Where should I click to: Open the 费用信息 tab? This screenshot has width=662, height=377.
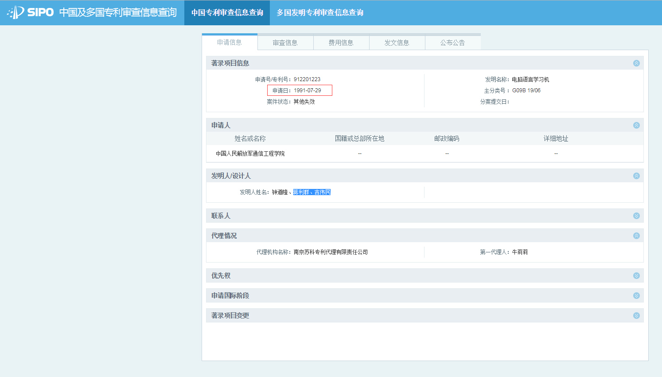pyautogui.click(x=341, y=43)
